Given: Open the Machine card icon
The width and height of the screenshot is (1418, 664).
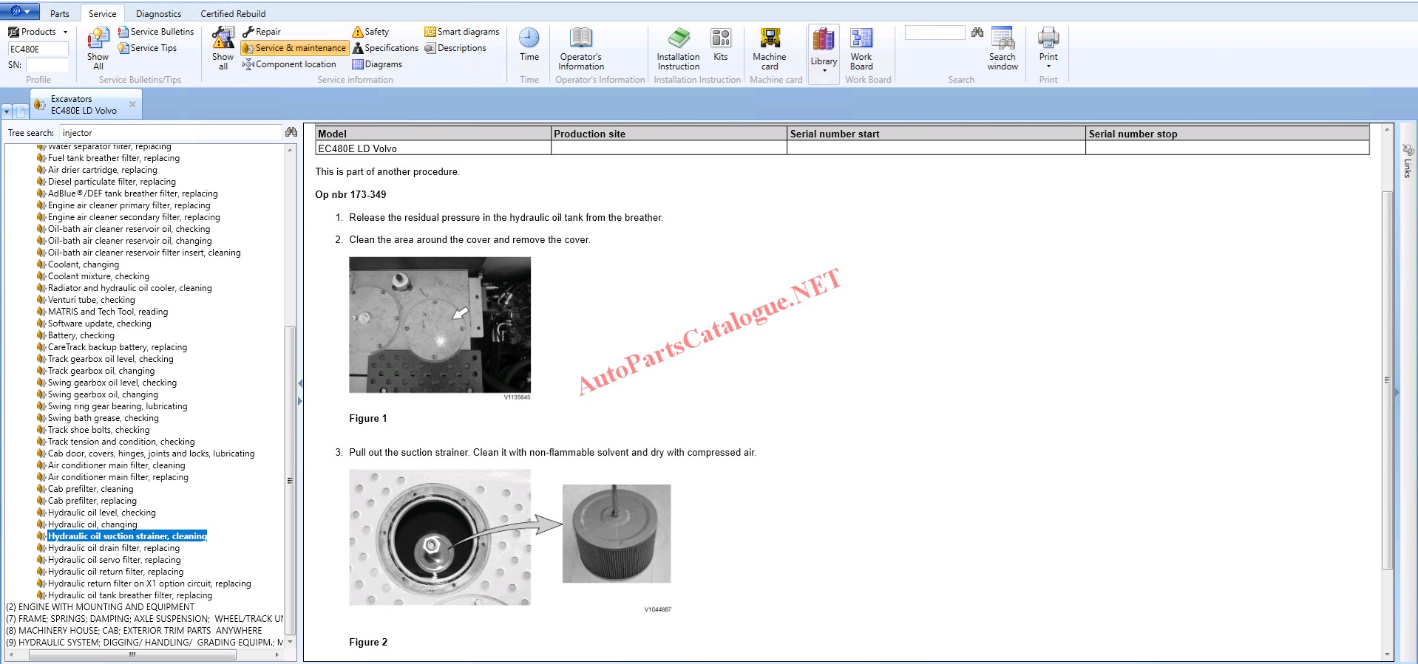Looking at the screenshot, I should 769,38.
